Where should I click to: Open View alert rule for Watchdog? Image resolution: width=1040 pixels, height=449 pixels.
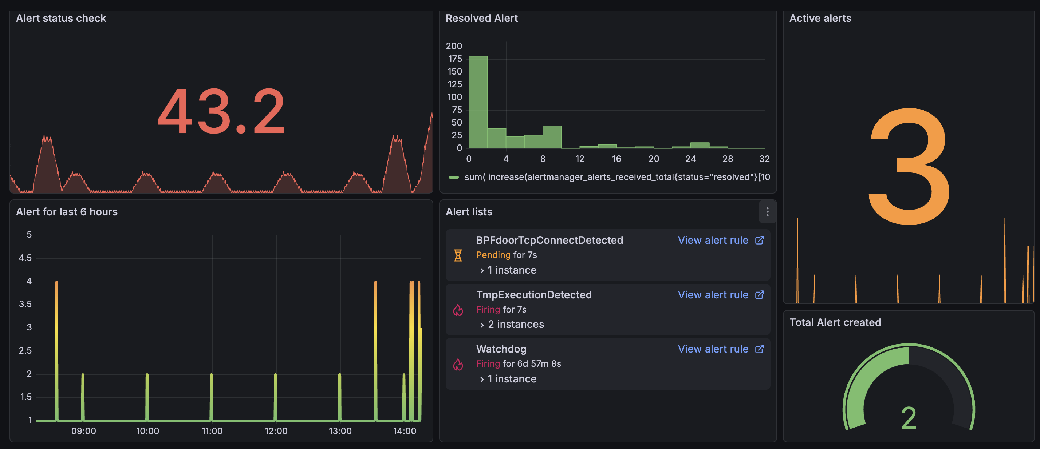[713, 349]
